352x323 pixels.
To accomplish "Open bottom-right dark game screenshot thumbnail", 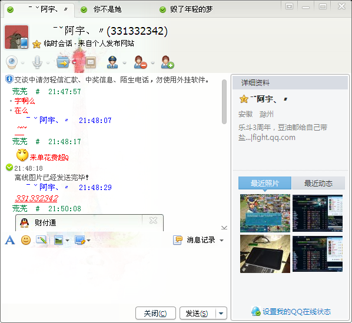I will click(317, 254).
